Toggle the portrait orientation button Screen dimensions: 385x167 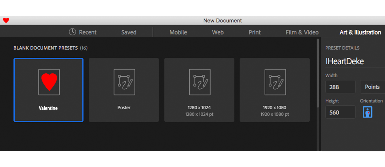[x=367, y=112]
